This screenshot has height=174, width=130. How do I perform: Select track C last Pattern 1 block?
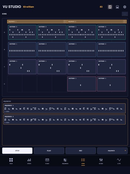click(x=112, y=67)
